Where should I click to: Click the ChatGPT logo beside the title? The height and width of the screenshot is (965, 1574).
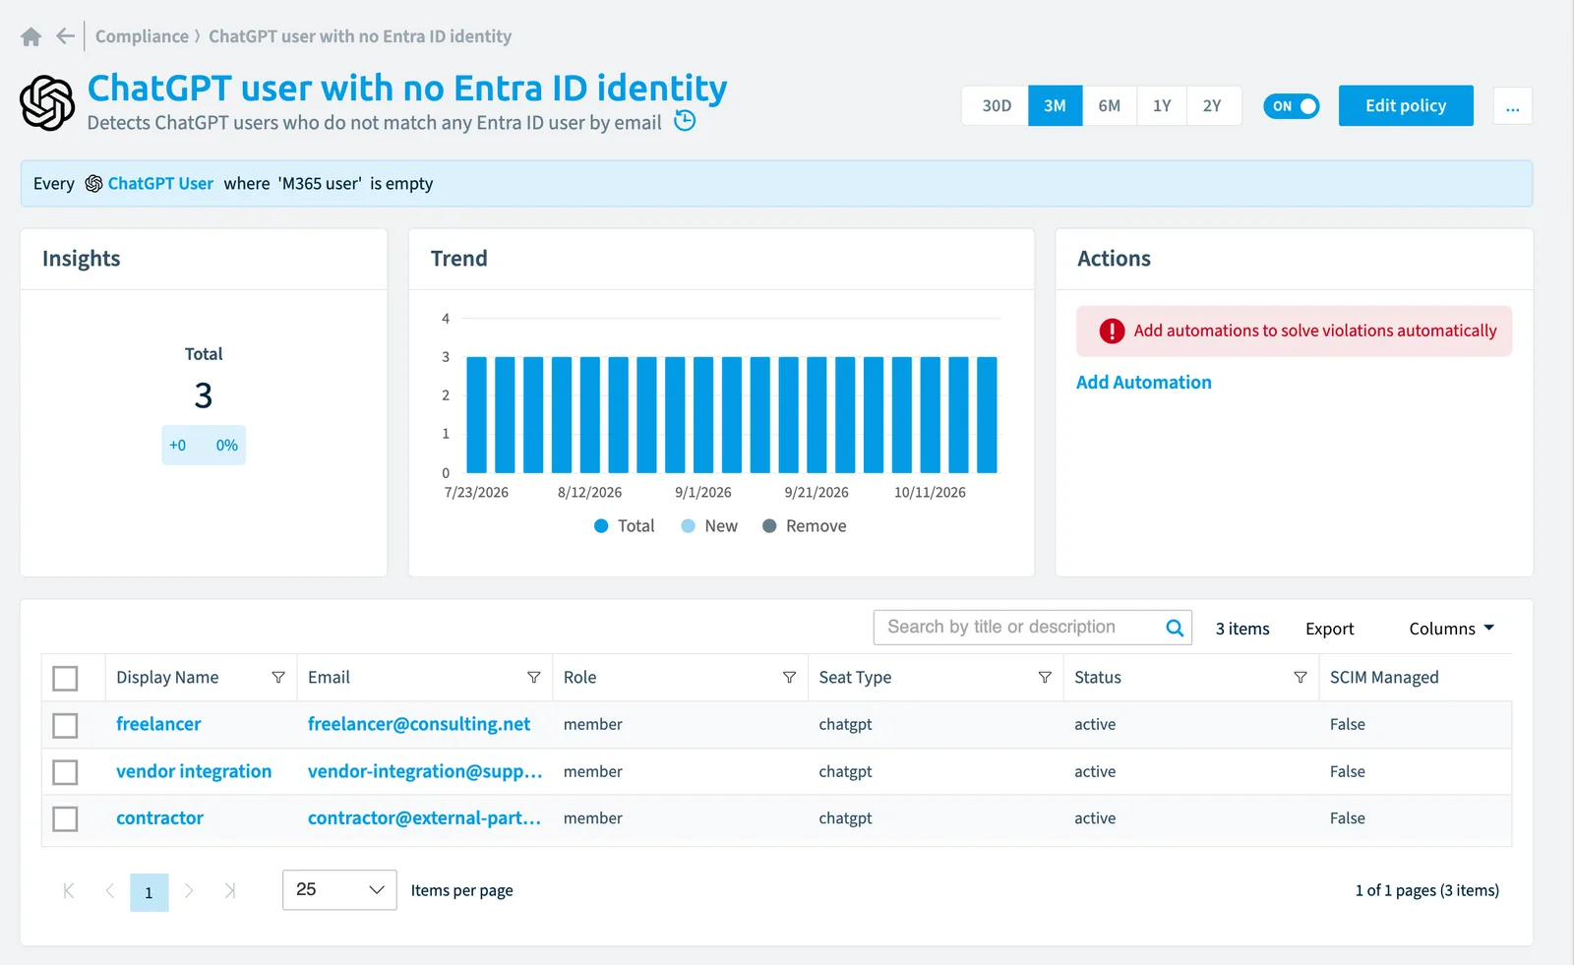click(47, 103)
